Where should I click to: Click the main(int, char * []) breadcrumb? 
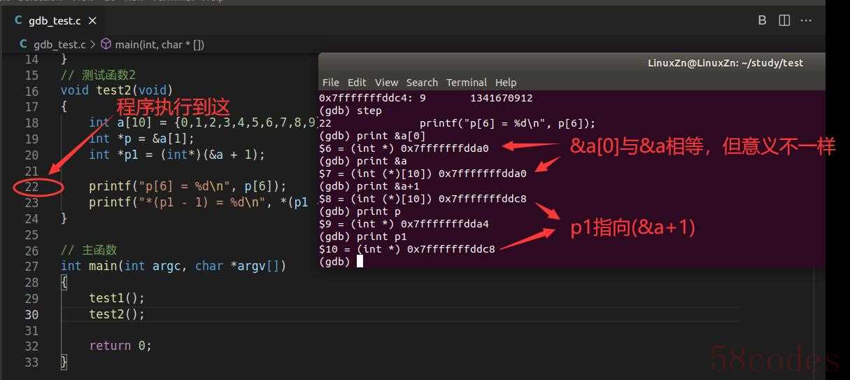point(160,44)
